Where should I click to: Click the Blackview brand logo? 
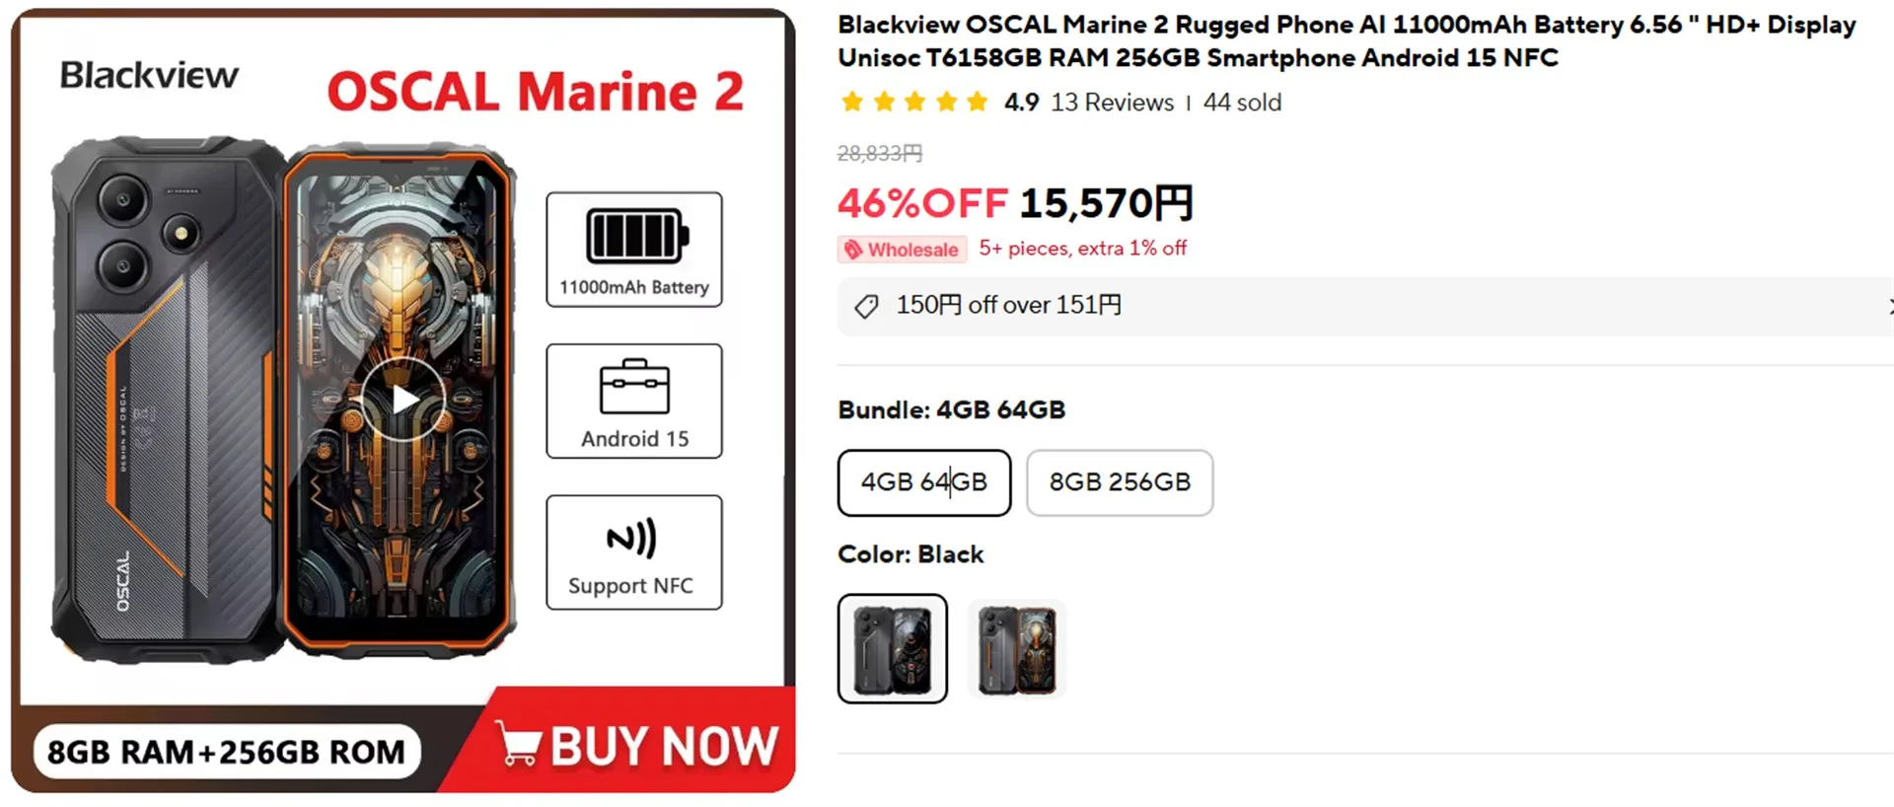149,76
